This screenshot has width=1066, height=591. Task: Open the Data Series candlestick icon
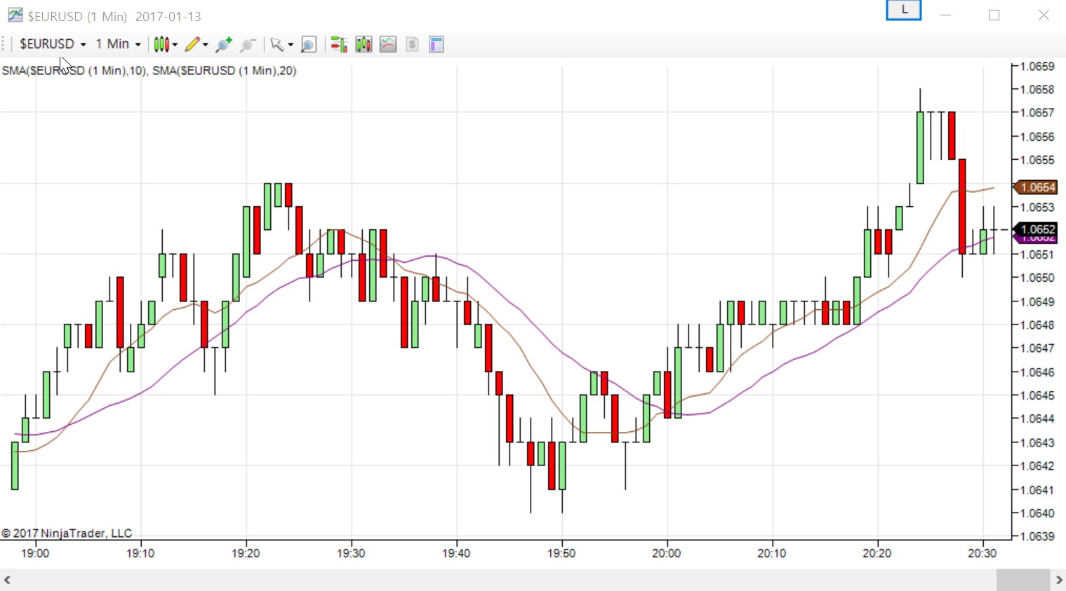coord(364,45)
